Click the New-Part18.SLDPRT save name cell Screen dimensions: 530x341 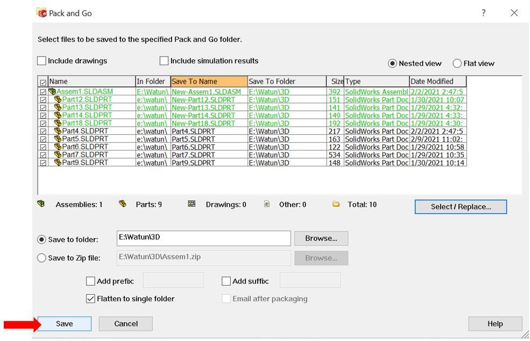[209, 123]
